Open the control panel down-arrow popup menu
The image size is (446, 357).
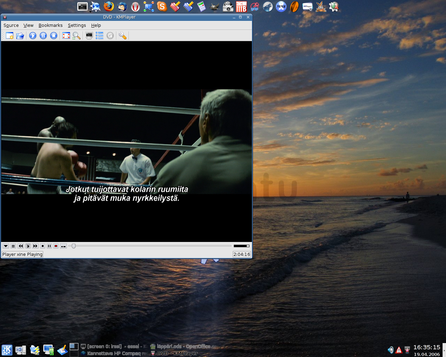coord(6,246)
